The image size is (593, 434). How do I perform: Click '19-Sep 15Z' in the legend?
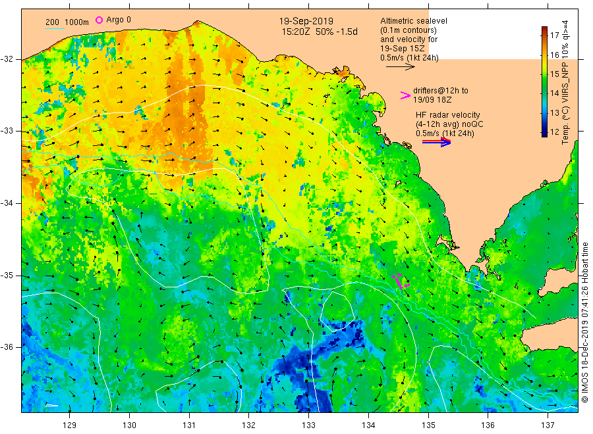pyautogui.click(x=402, y=49)
